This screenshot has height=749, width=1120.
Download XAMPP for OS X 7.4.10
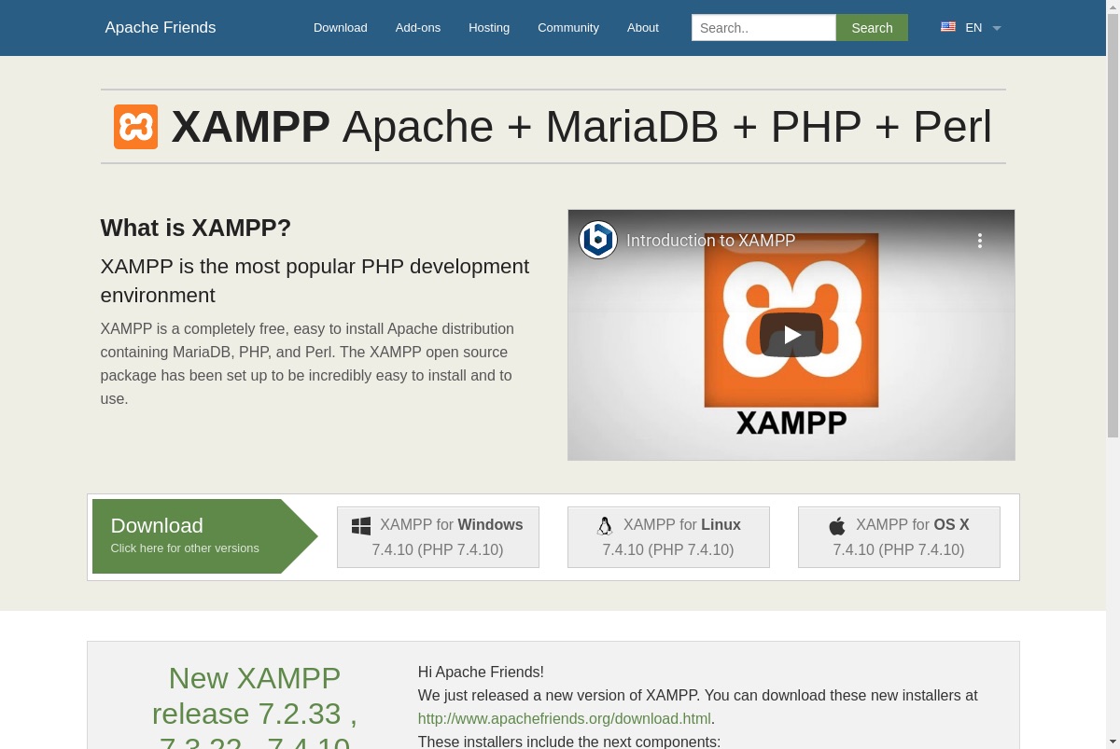[x=899, y=537]
